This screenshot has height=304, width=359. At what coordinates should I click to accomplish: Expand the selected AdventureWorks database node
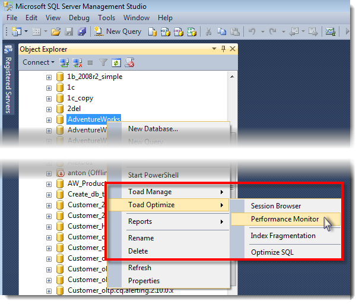click(49, 120)
